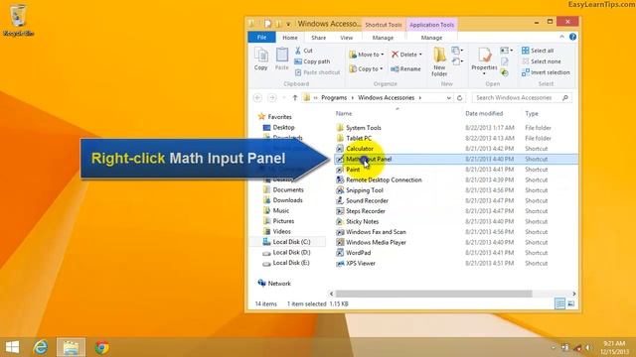636x357 pixels.
Task: Click Paste shortcut in ribbon
Action: (317, 72)
